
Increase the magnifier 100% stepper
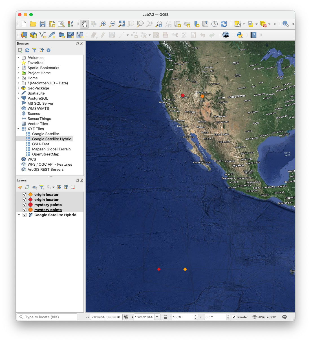(196, 315)
